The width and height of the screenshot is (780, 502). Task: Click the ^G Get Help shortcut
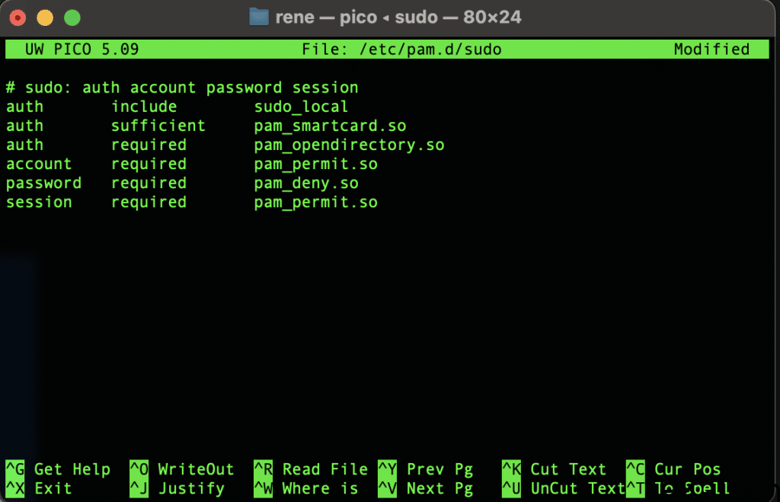(58, 469)
